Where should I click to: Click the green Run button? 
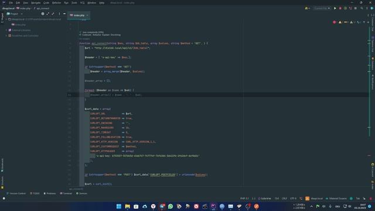[335, 8]
